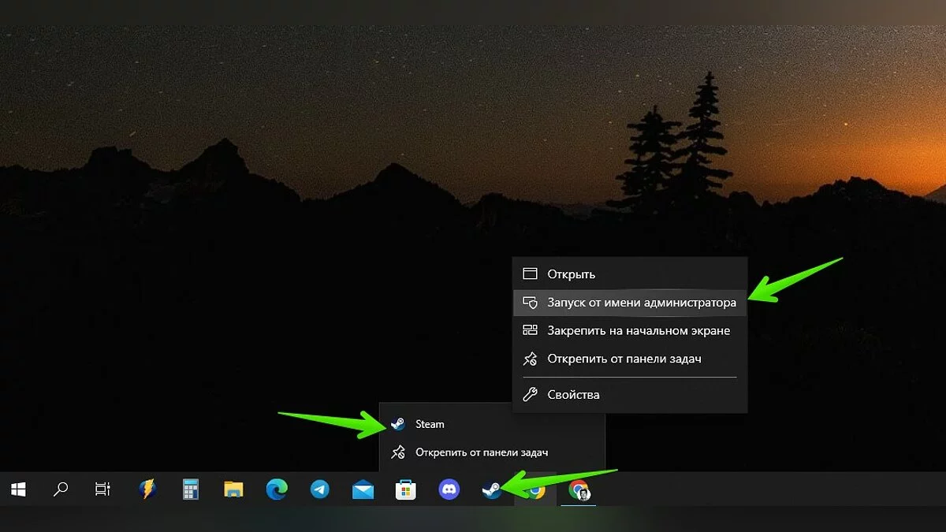
Task: Click the taskbar search magnifier
Action: tap(61, 489)
